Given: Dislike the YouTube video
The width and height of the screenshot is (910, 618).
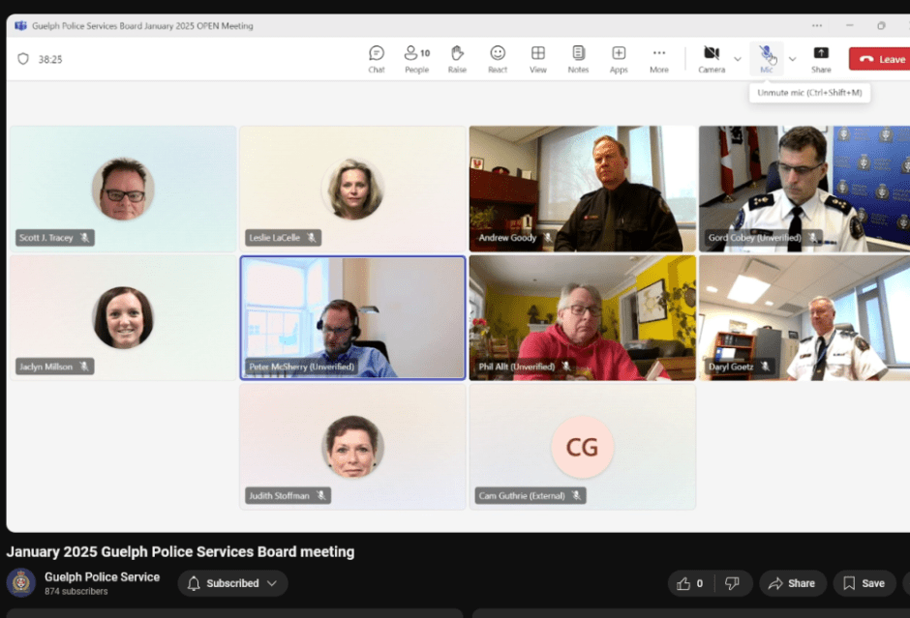Looking at the screenshot, I should point(733,583).
